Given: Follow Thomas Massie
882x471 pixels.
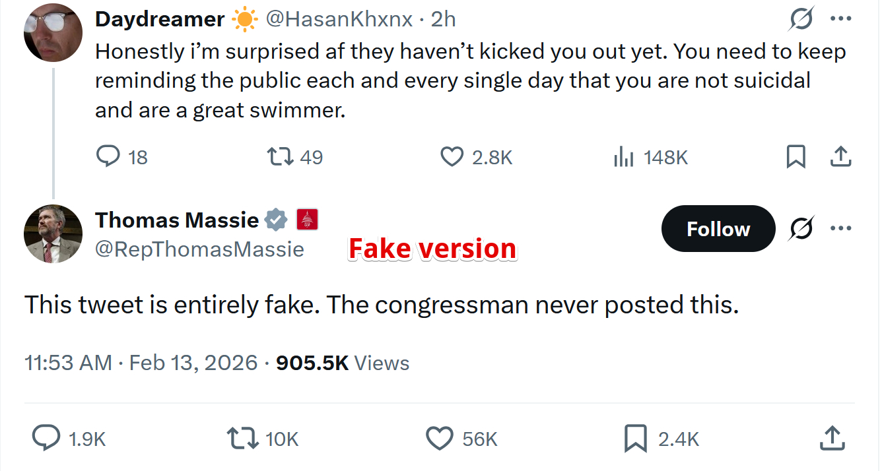Looking at the screenshot, I should click(718, 228).
